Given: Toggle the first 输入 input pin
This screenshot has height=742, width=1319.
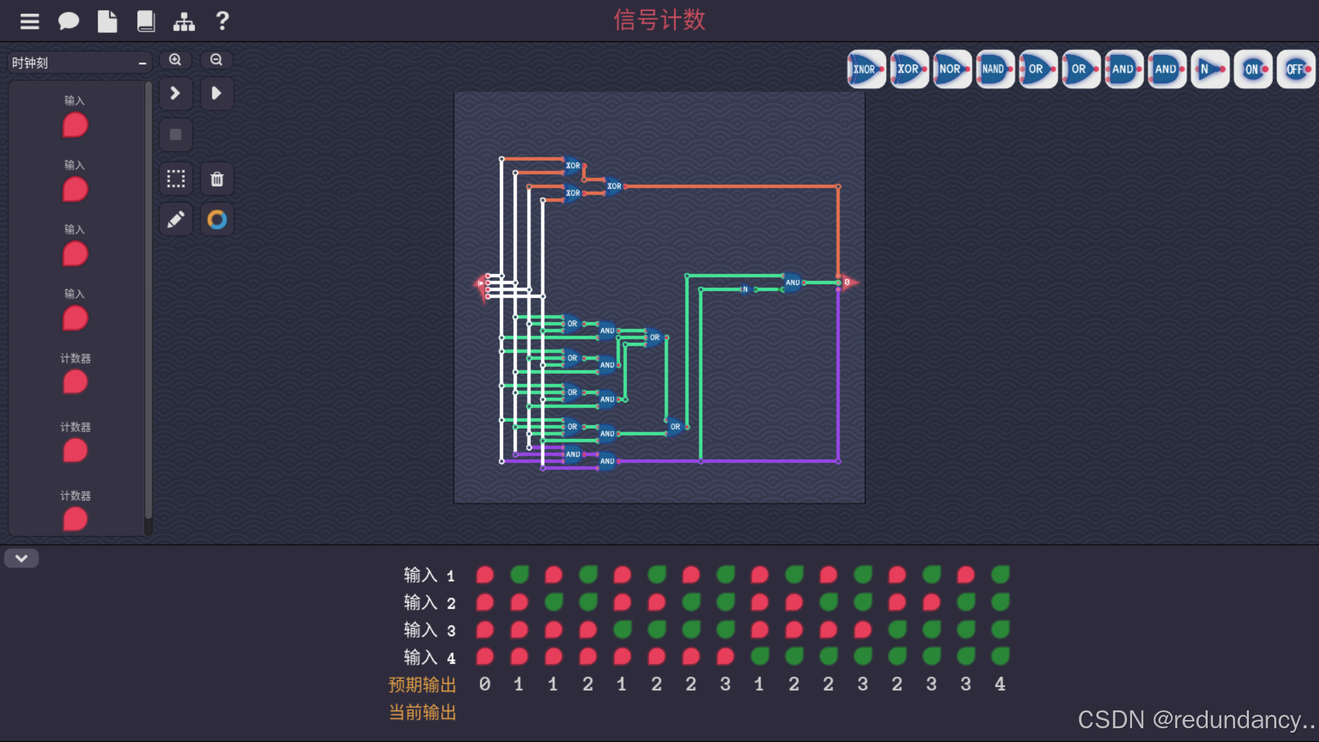Looking at the screenshot, I should pos(75,126).
